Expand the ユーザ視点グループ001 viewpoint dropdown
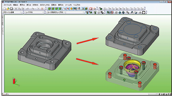The image size is (172, 96). coord(56,12)
